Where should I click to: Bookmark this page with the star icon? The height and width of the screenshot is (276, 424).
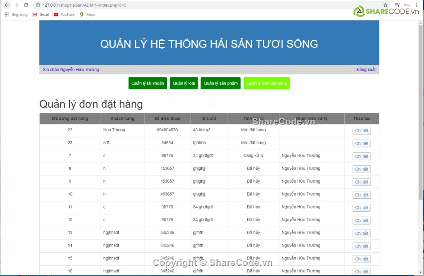(386, 5)
